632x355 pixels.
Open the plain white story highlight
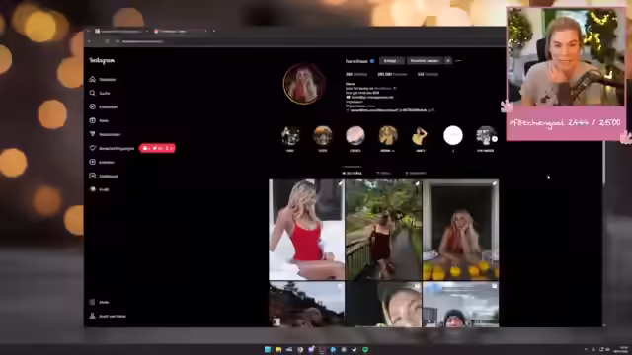point(453,136)
